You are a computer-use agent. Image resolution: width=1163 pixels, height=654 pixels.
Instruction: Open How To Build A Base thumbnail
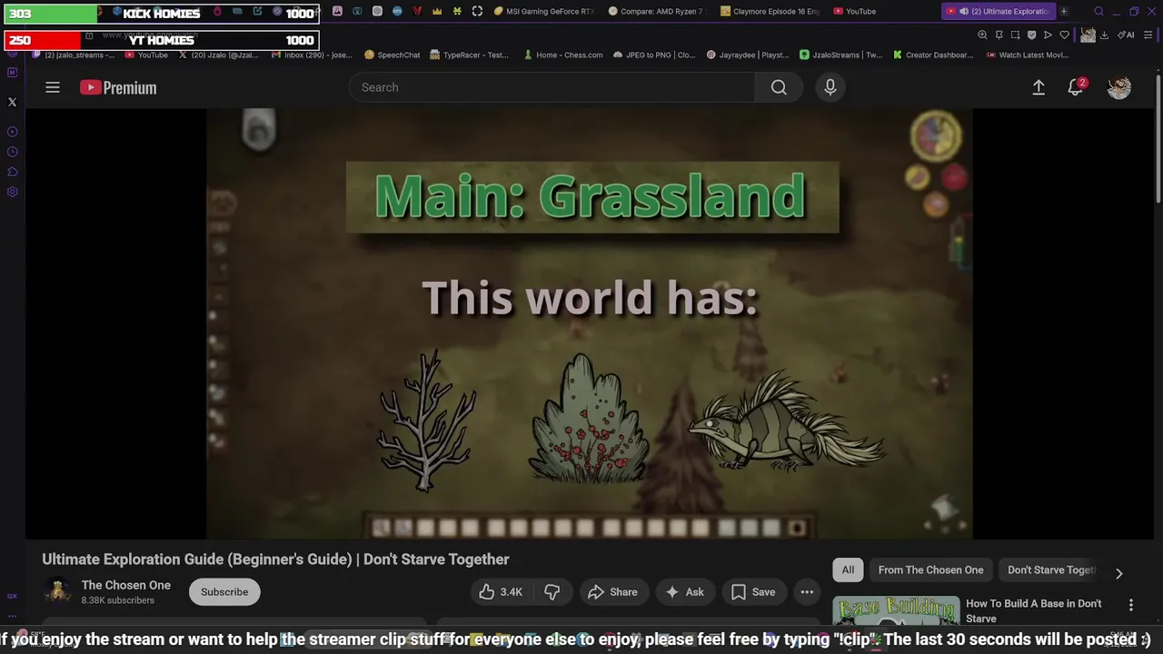click(x=896, y=610)
